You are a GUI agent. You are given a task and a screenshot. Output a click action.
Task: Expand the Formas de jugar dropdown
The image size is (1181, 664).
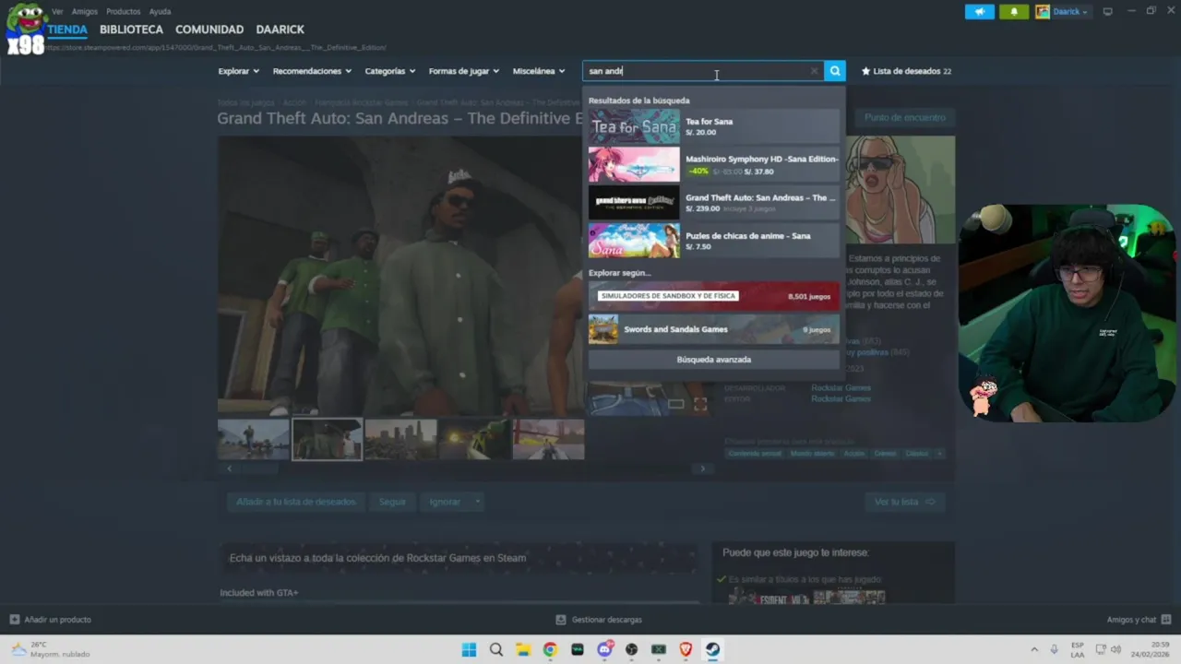(463, 71)
